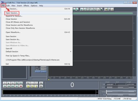Click the Zoom In Vertically icon

pyautogui.click(x=41, y=83)
